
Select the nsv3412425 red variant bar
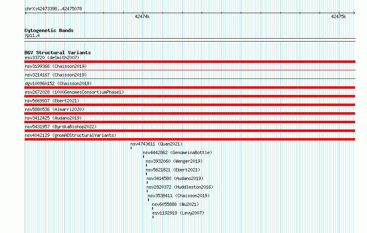click(190, 122)
